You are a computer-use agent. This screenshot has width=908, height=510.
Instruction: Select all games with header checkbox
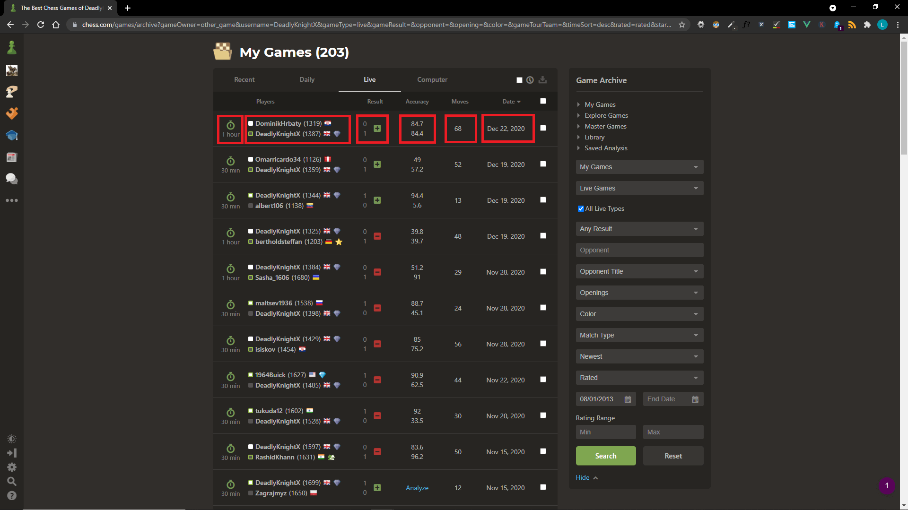tap(543, 101)
